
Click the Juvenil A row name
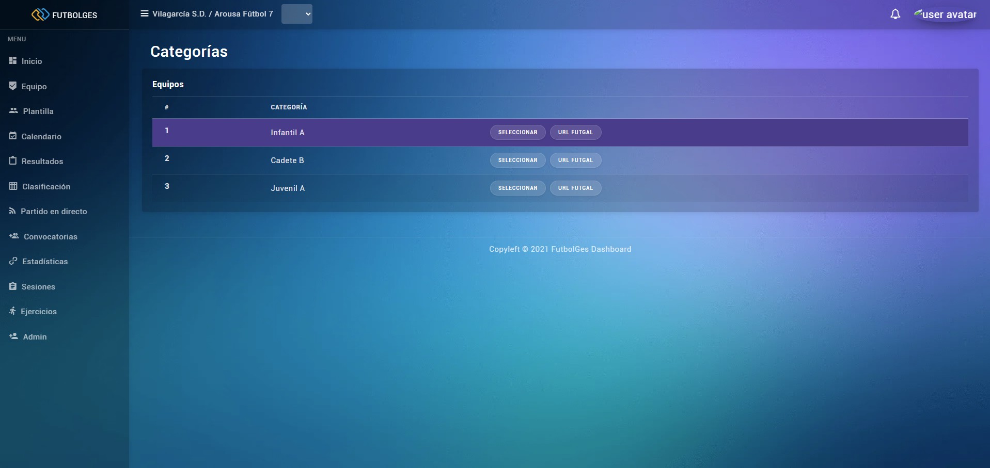tap(288, 188)
